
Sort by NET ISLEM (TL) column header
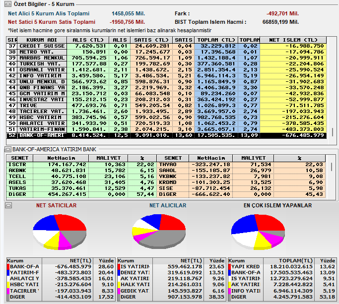293,40
